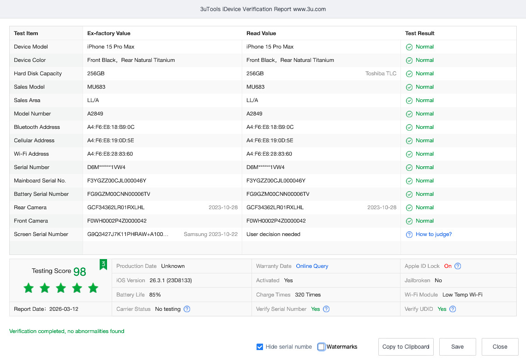Open How to judge link
Image resolution: width=526 pixels, height=363 pixels.
point(433,234)
